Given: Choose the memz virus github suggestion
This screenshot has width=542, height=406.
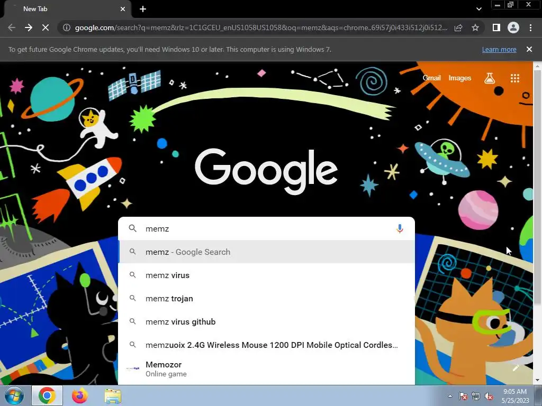Looking at the screenshot, I should (x=266, y=321).
